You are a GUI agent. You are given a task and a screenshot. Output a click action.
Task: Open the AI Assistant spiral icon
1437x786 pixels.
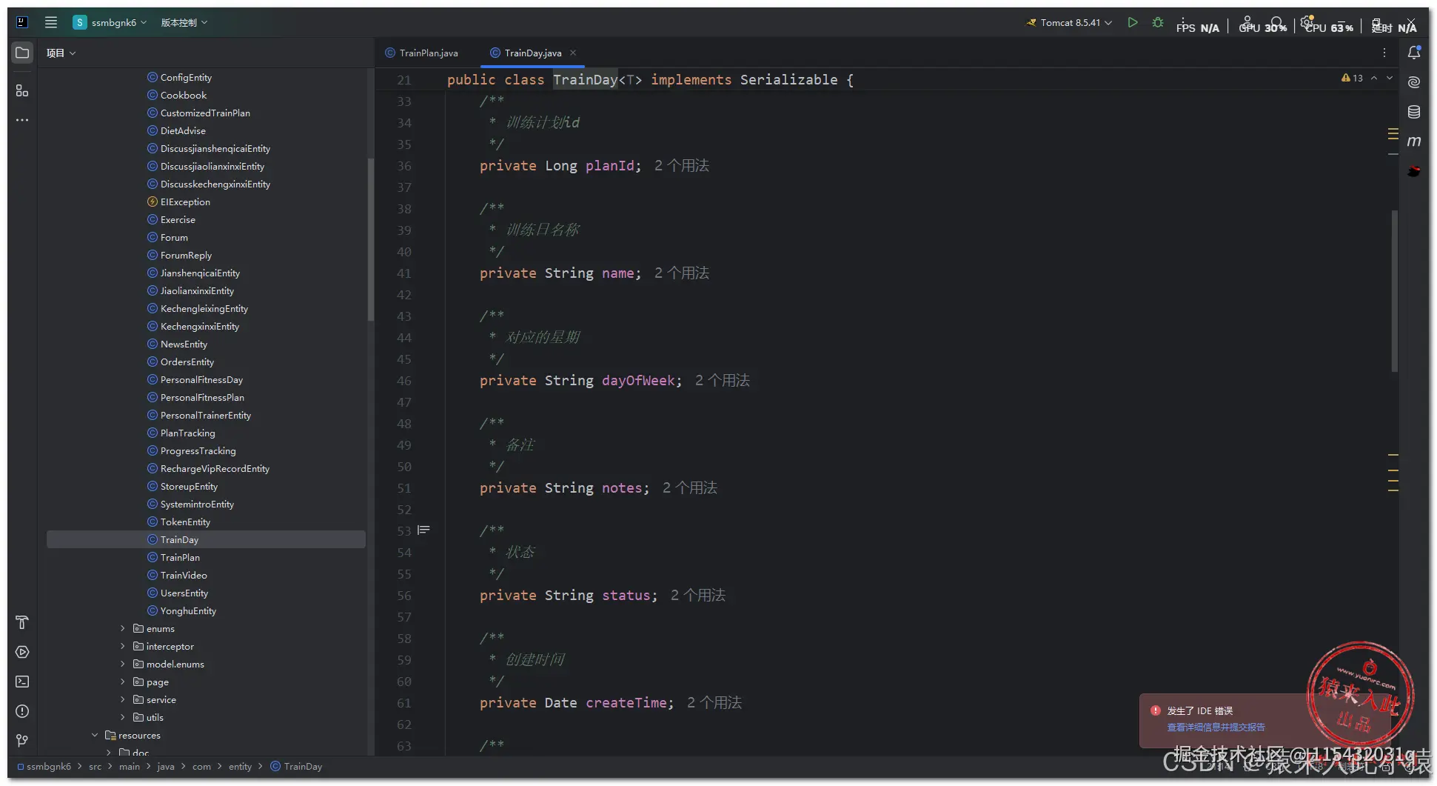coord(1414,82)
